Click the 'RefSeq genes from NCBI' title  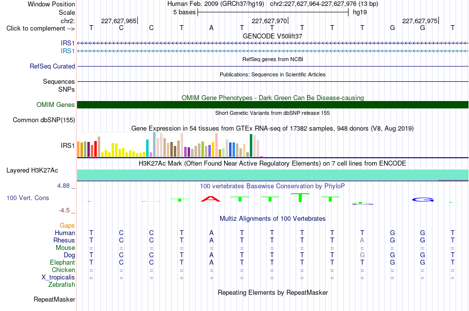pos(273,59)
